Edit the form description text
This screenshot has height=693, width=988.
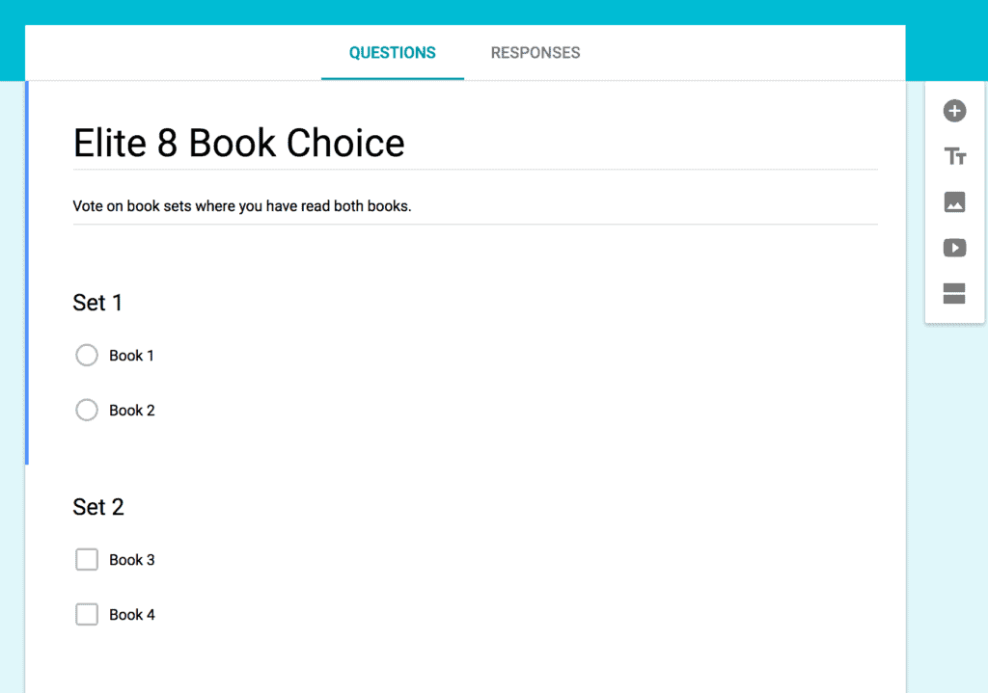242,206
